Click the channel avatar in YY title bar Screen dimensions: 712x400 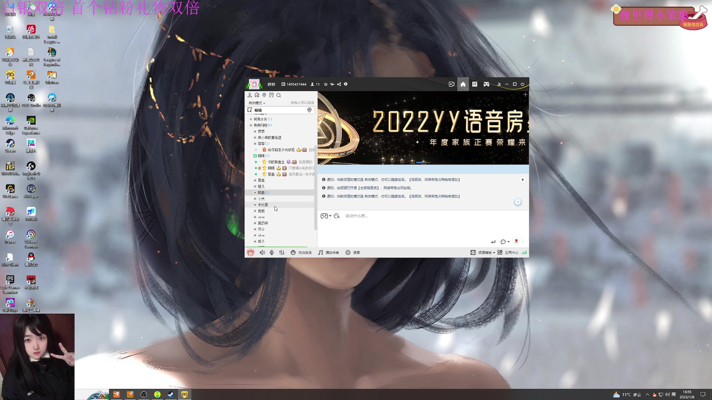[254, 84]
